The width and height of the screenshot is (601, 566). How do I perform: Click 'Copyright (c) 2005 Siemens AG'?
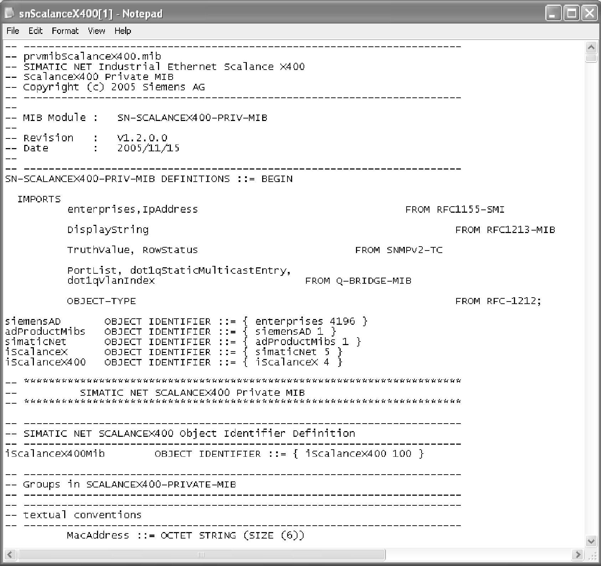(114, 87)
